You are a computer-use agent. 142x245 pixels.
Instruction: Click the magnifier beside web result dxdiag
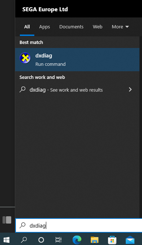22,89
